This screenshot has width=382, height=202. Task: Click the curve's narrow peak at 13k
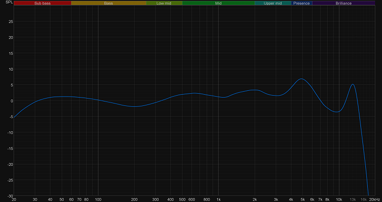[x=353, y=84]
